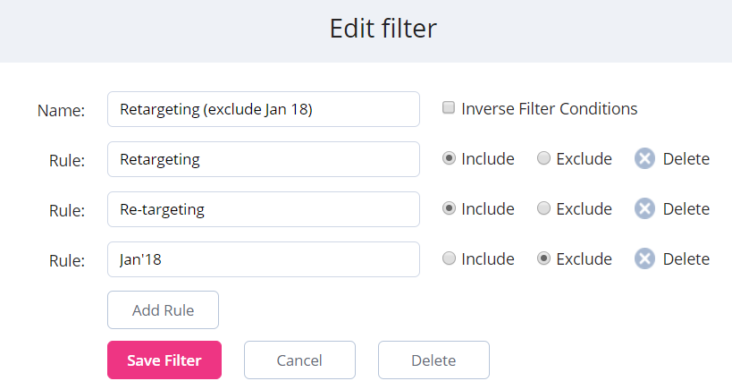732x381 pixels.
Task: Click the Re-targeting rule text field
Action: pos(263,209)
